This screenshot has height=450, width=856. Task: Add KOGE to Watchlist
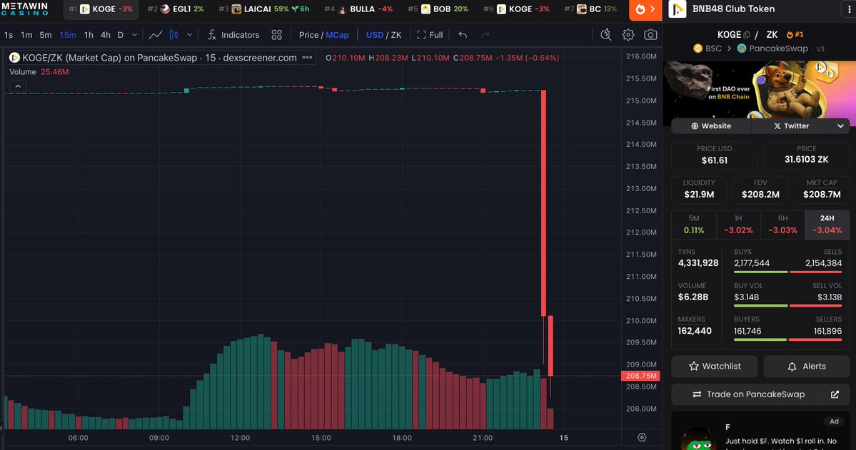(715, 367)
